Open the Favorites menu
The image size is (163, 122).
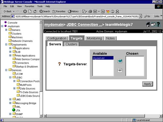coord(29,6)
